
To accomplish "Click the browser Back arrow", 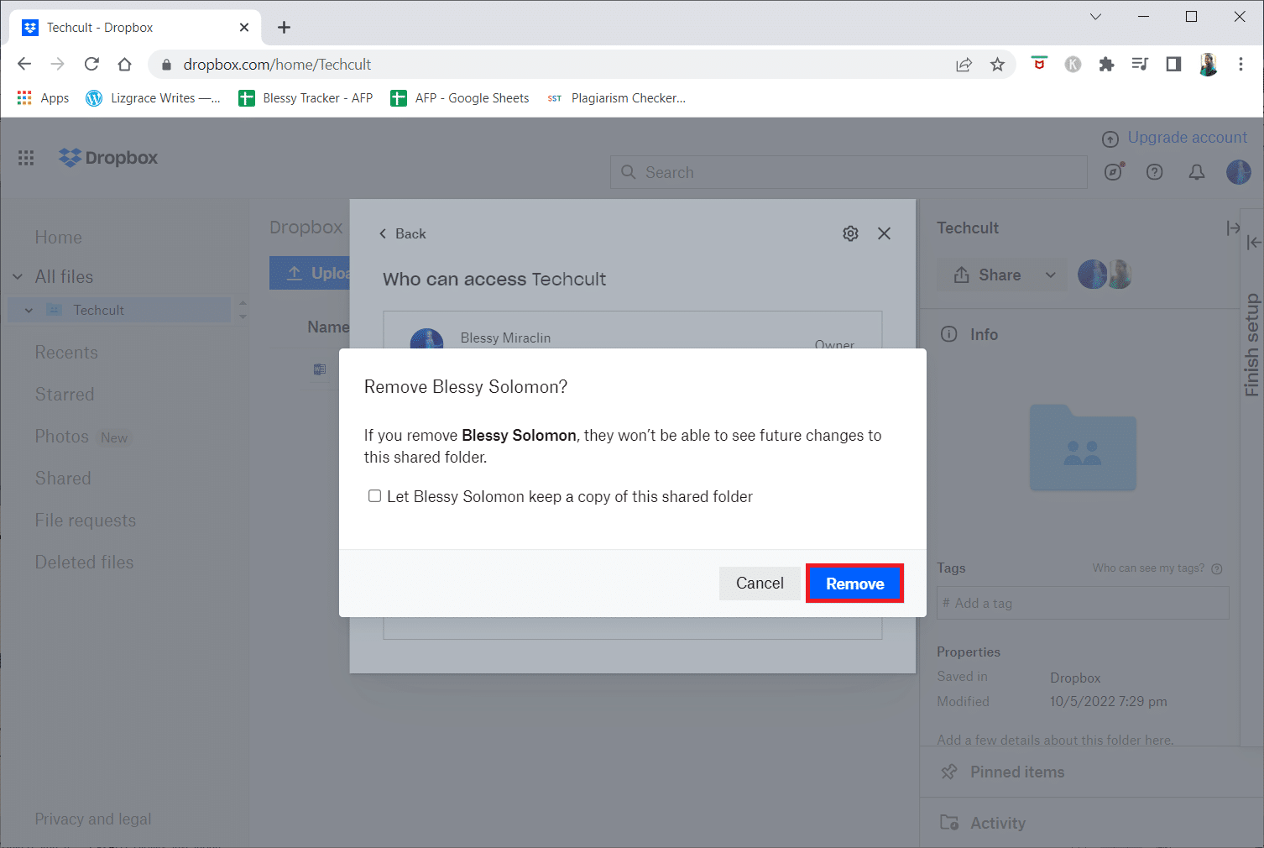I will point(24,64).
